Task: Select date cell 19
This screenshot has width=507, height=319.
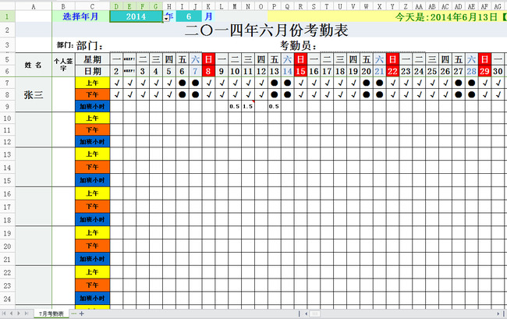Action: click(x=353, y=71)
